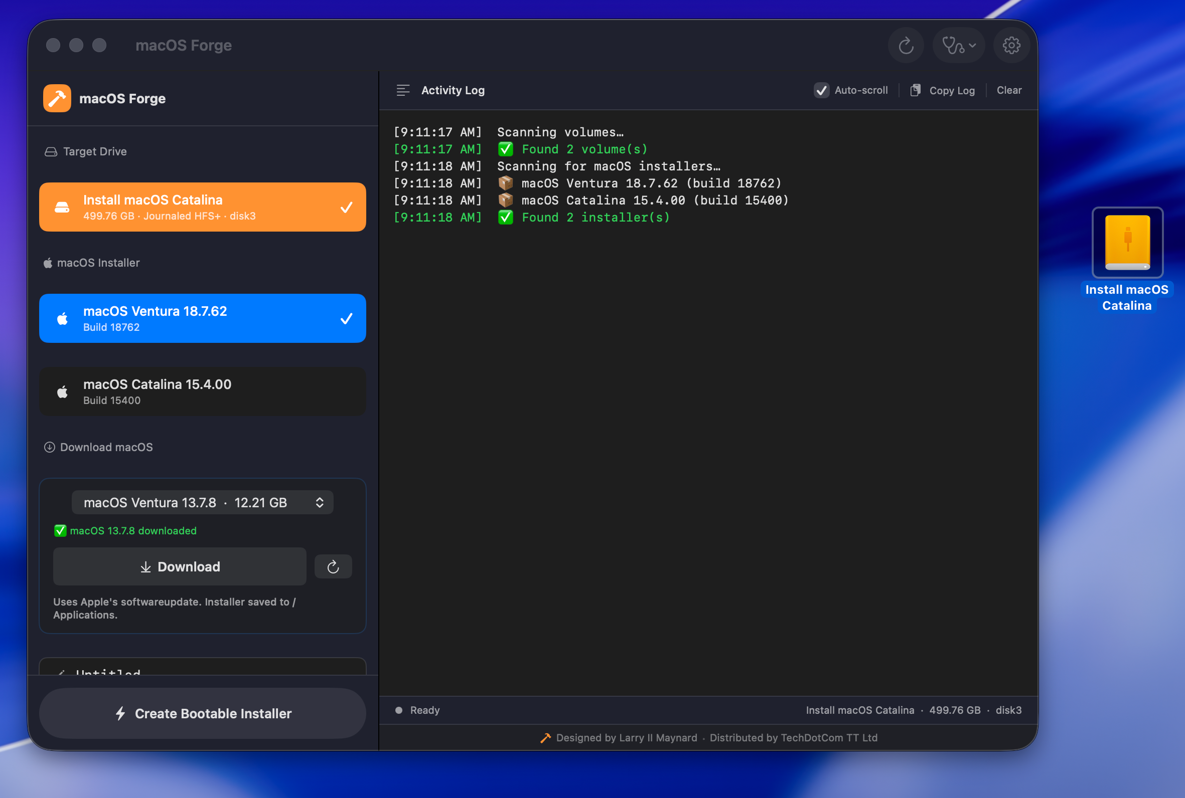Image resolution: width=1185 pixels, height=798 pixels.
Task: Click the orange macOS Forge hammer logo
Action: point(57,98)
